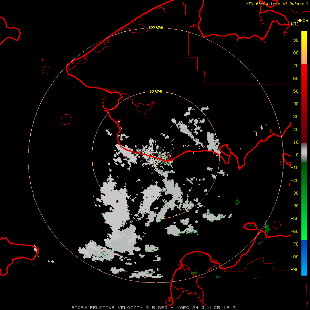Click the -80 value on velocity scale
Image resolution: width=310 pixels, height=310 pixels.
pyautogui.click(x=294, y=257)
